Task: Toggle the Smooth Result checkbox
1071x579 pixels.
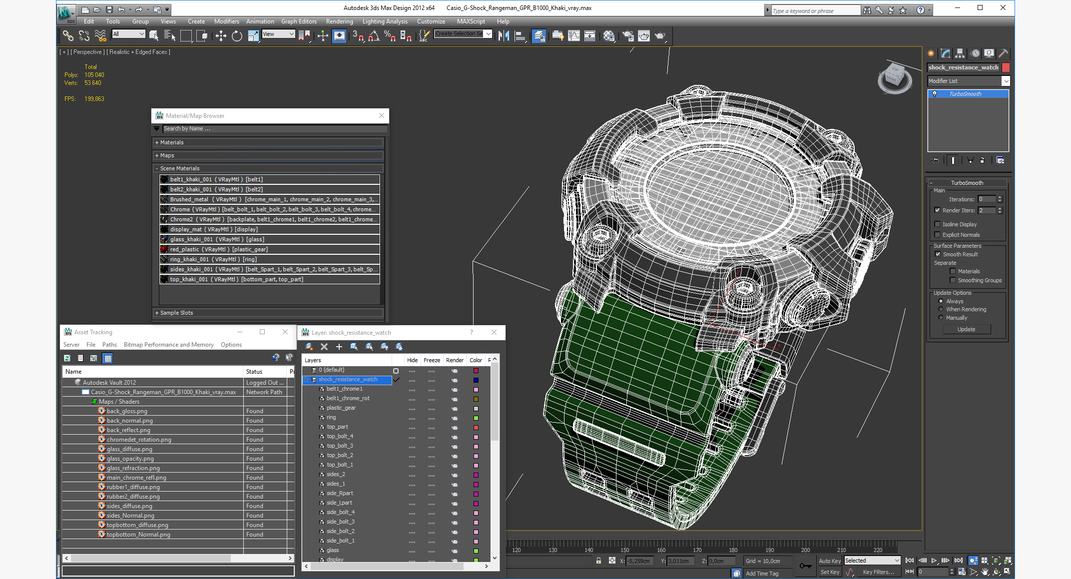Action: tap(938, 254)
